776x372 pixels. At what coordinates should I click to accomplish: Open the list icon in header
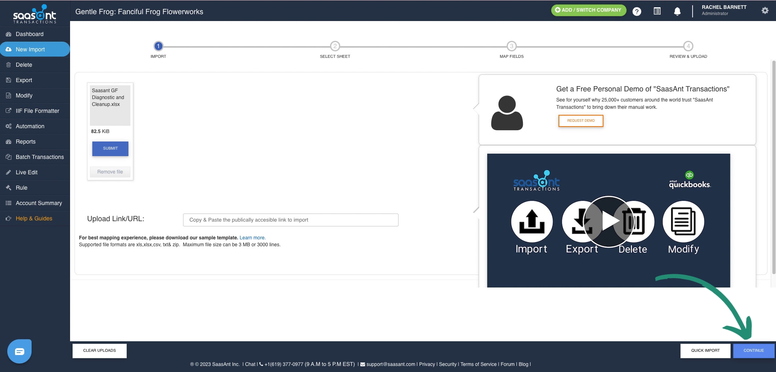point(657,11)
